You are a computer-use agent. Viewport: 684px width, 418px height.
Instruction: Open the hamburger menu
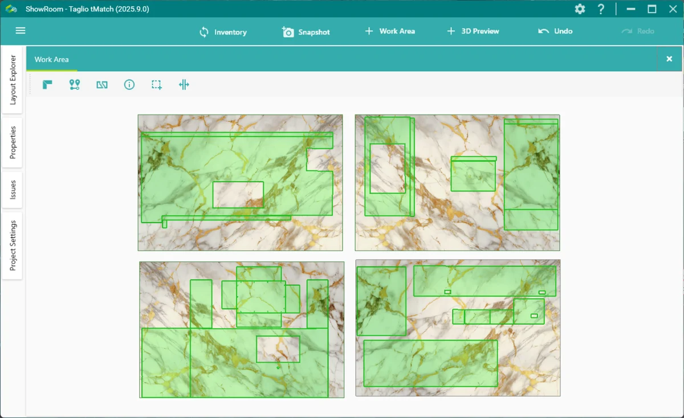(x=21, y=31)
